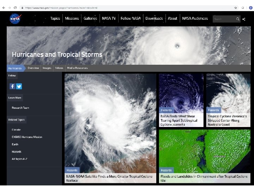This screenshot has height=190, width=254.
Task: Open the Downloads menu
Action: click(154, 18)
